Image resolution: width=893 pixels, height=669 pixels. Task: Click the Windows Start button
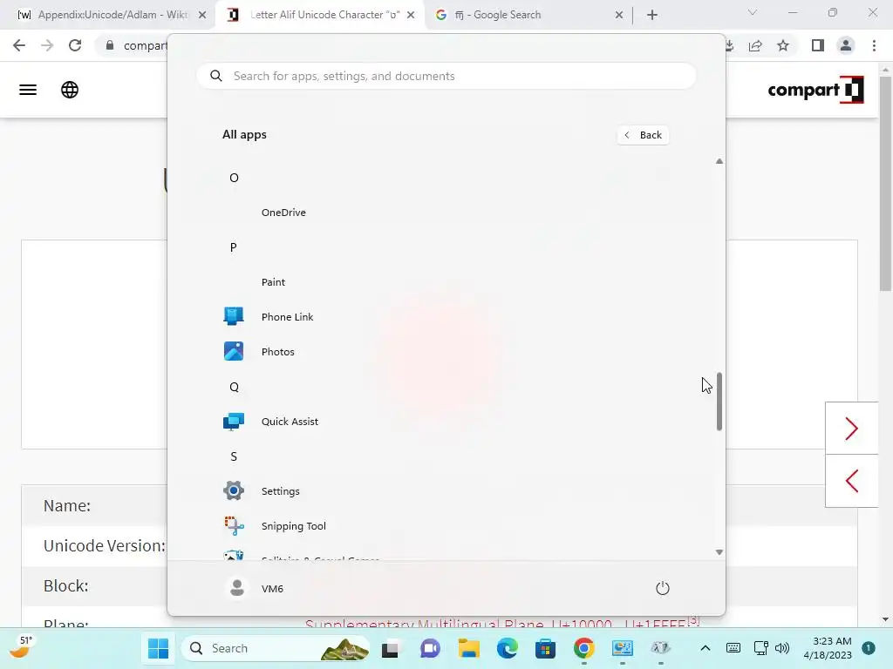(x=158, y=648)
